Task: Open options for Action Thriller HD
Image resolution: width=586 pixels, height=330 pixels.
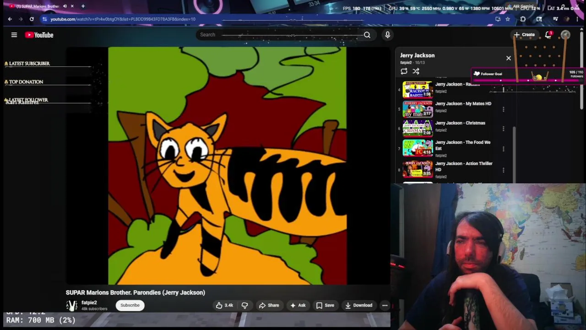Action: click(503, 170)
